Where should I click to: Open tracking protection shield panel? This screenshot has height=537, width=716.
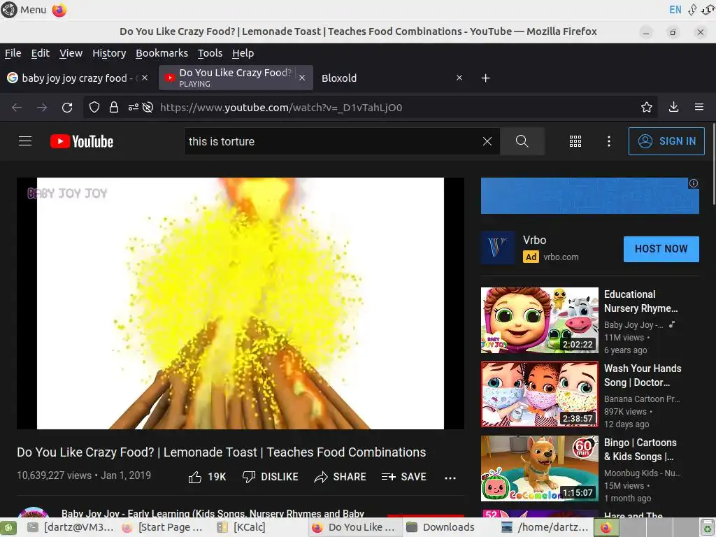click(x=94, y=107)
